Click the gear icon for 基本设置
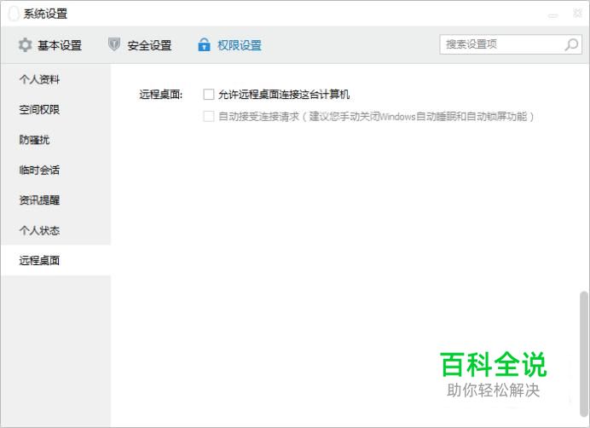590x428 pixels. pyautogui.click(x=26, y=45)
